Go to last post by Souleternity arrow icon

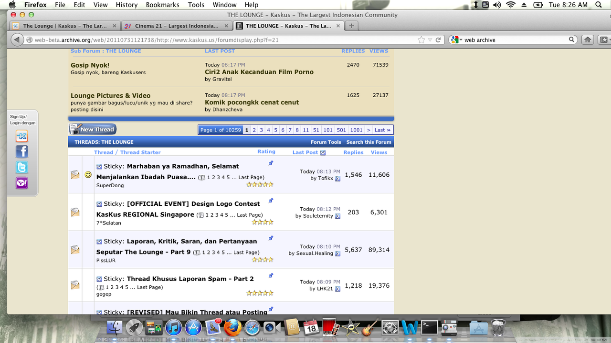pos(337,216)
